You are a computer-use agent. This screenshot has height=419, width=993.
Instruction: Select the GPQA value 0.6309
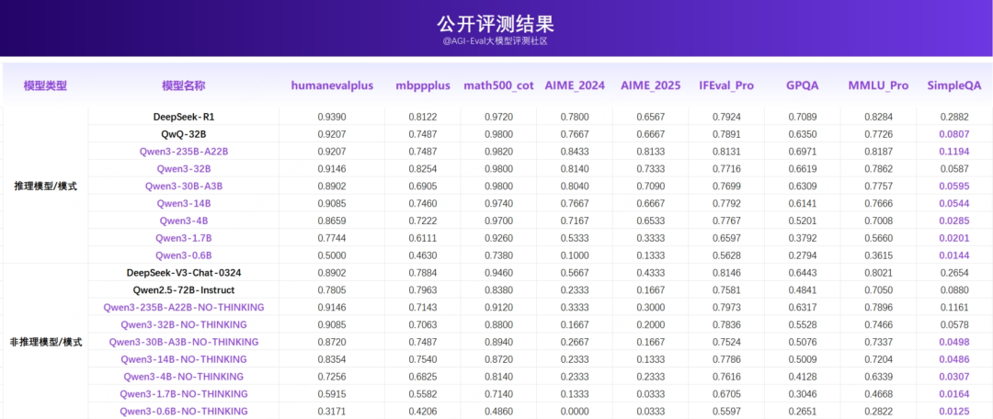[803, 187]
